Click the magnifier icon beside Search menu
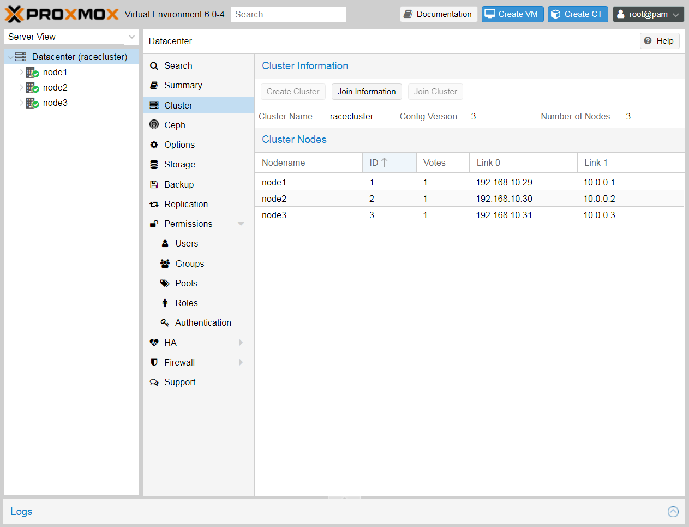Viewport: 689px width, 527px height. pyautogui.click(x=154, y=66)
